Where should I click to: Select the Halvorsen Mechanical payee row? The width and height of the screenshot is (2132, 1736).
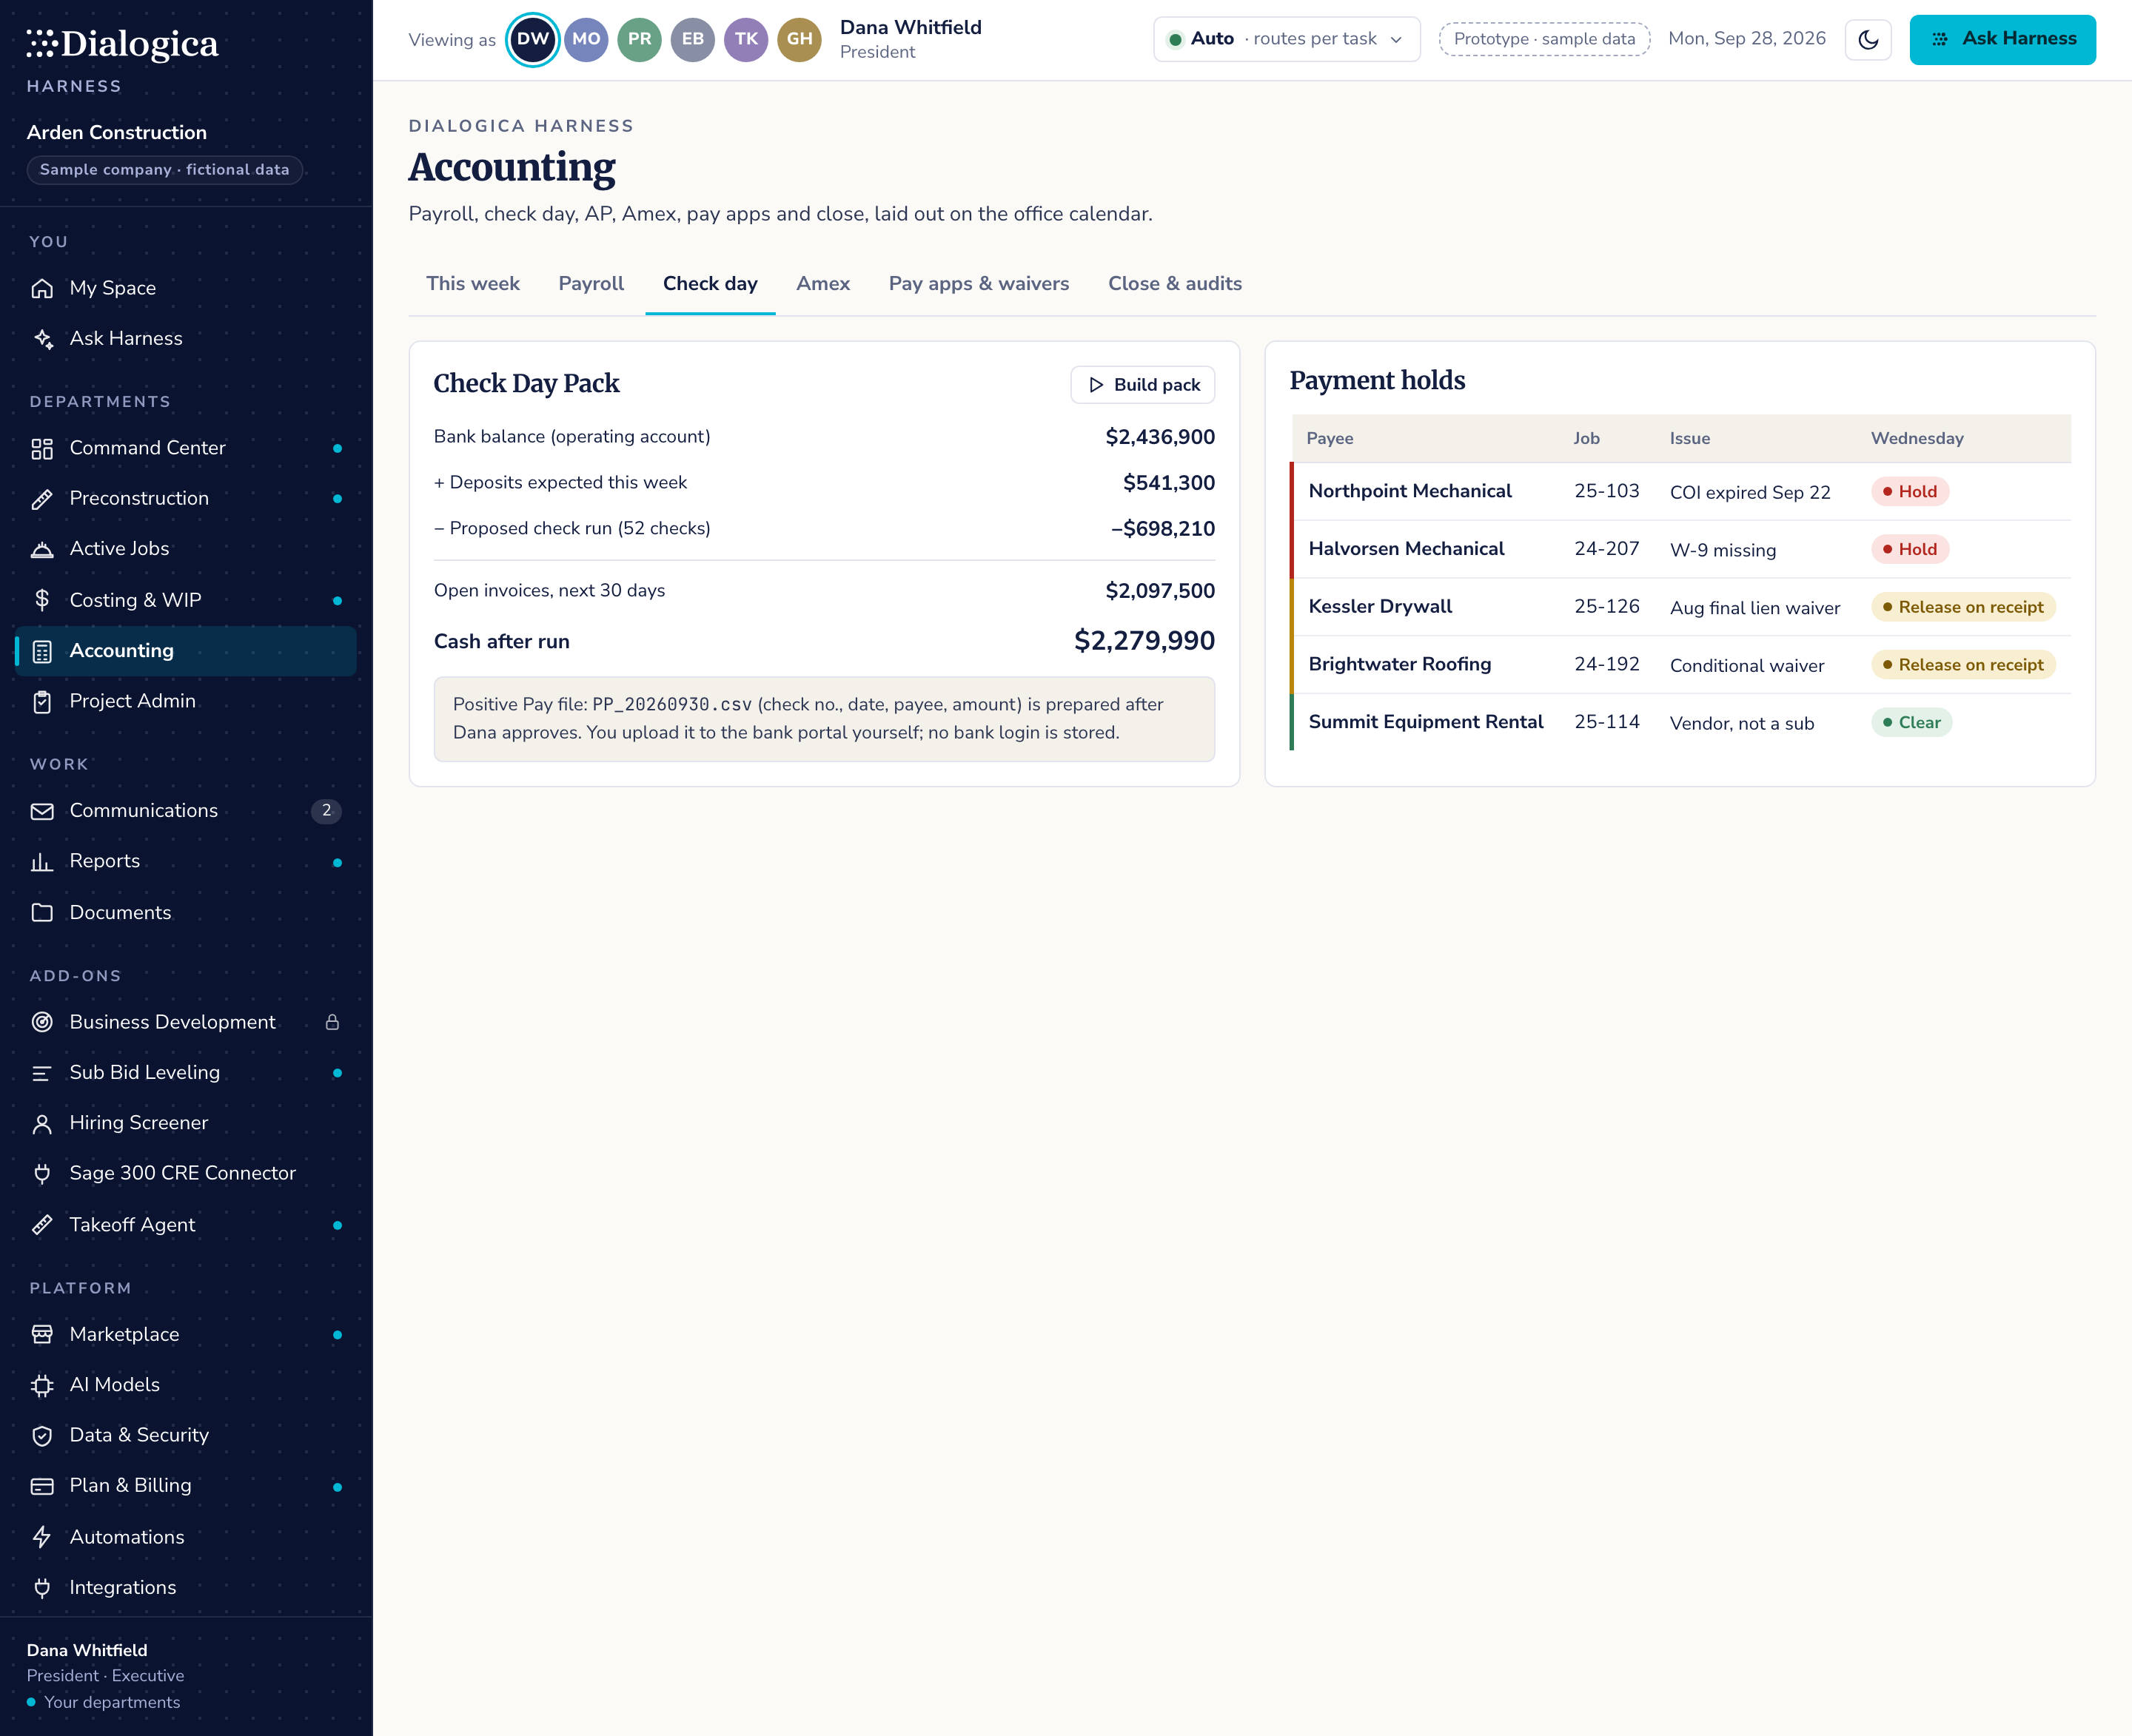pyautogui.click(x=1680, y=549)
